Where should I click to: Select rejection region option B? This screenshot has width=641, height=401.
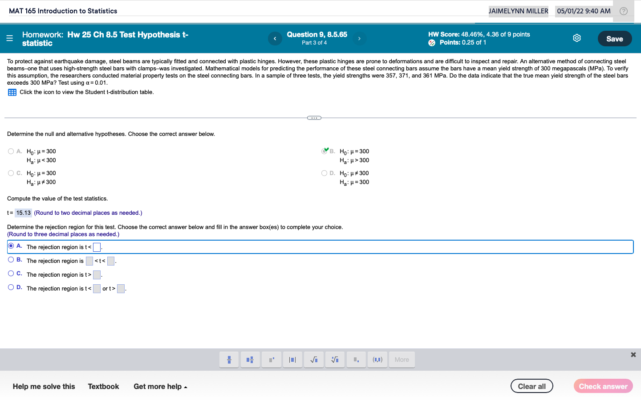[11, 260]
